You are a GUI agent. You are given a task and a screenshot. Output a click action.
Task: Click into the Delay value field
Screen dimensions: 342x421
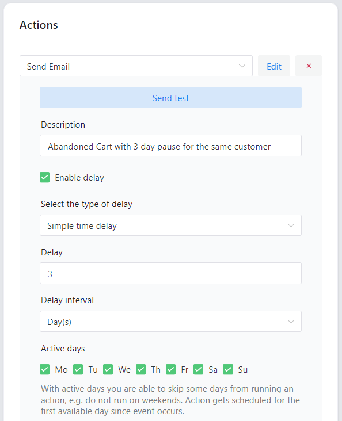pos(171,273)
